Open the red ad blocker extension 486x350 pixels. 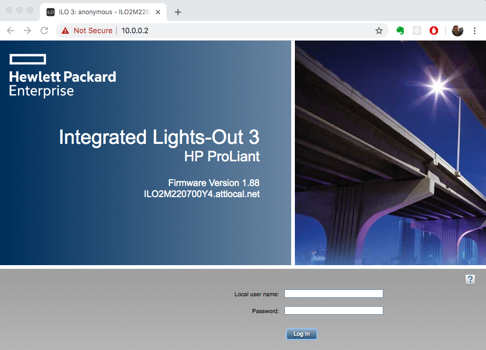[434, 31]
